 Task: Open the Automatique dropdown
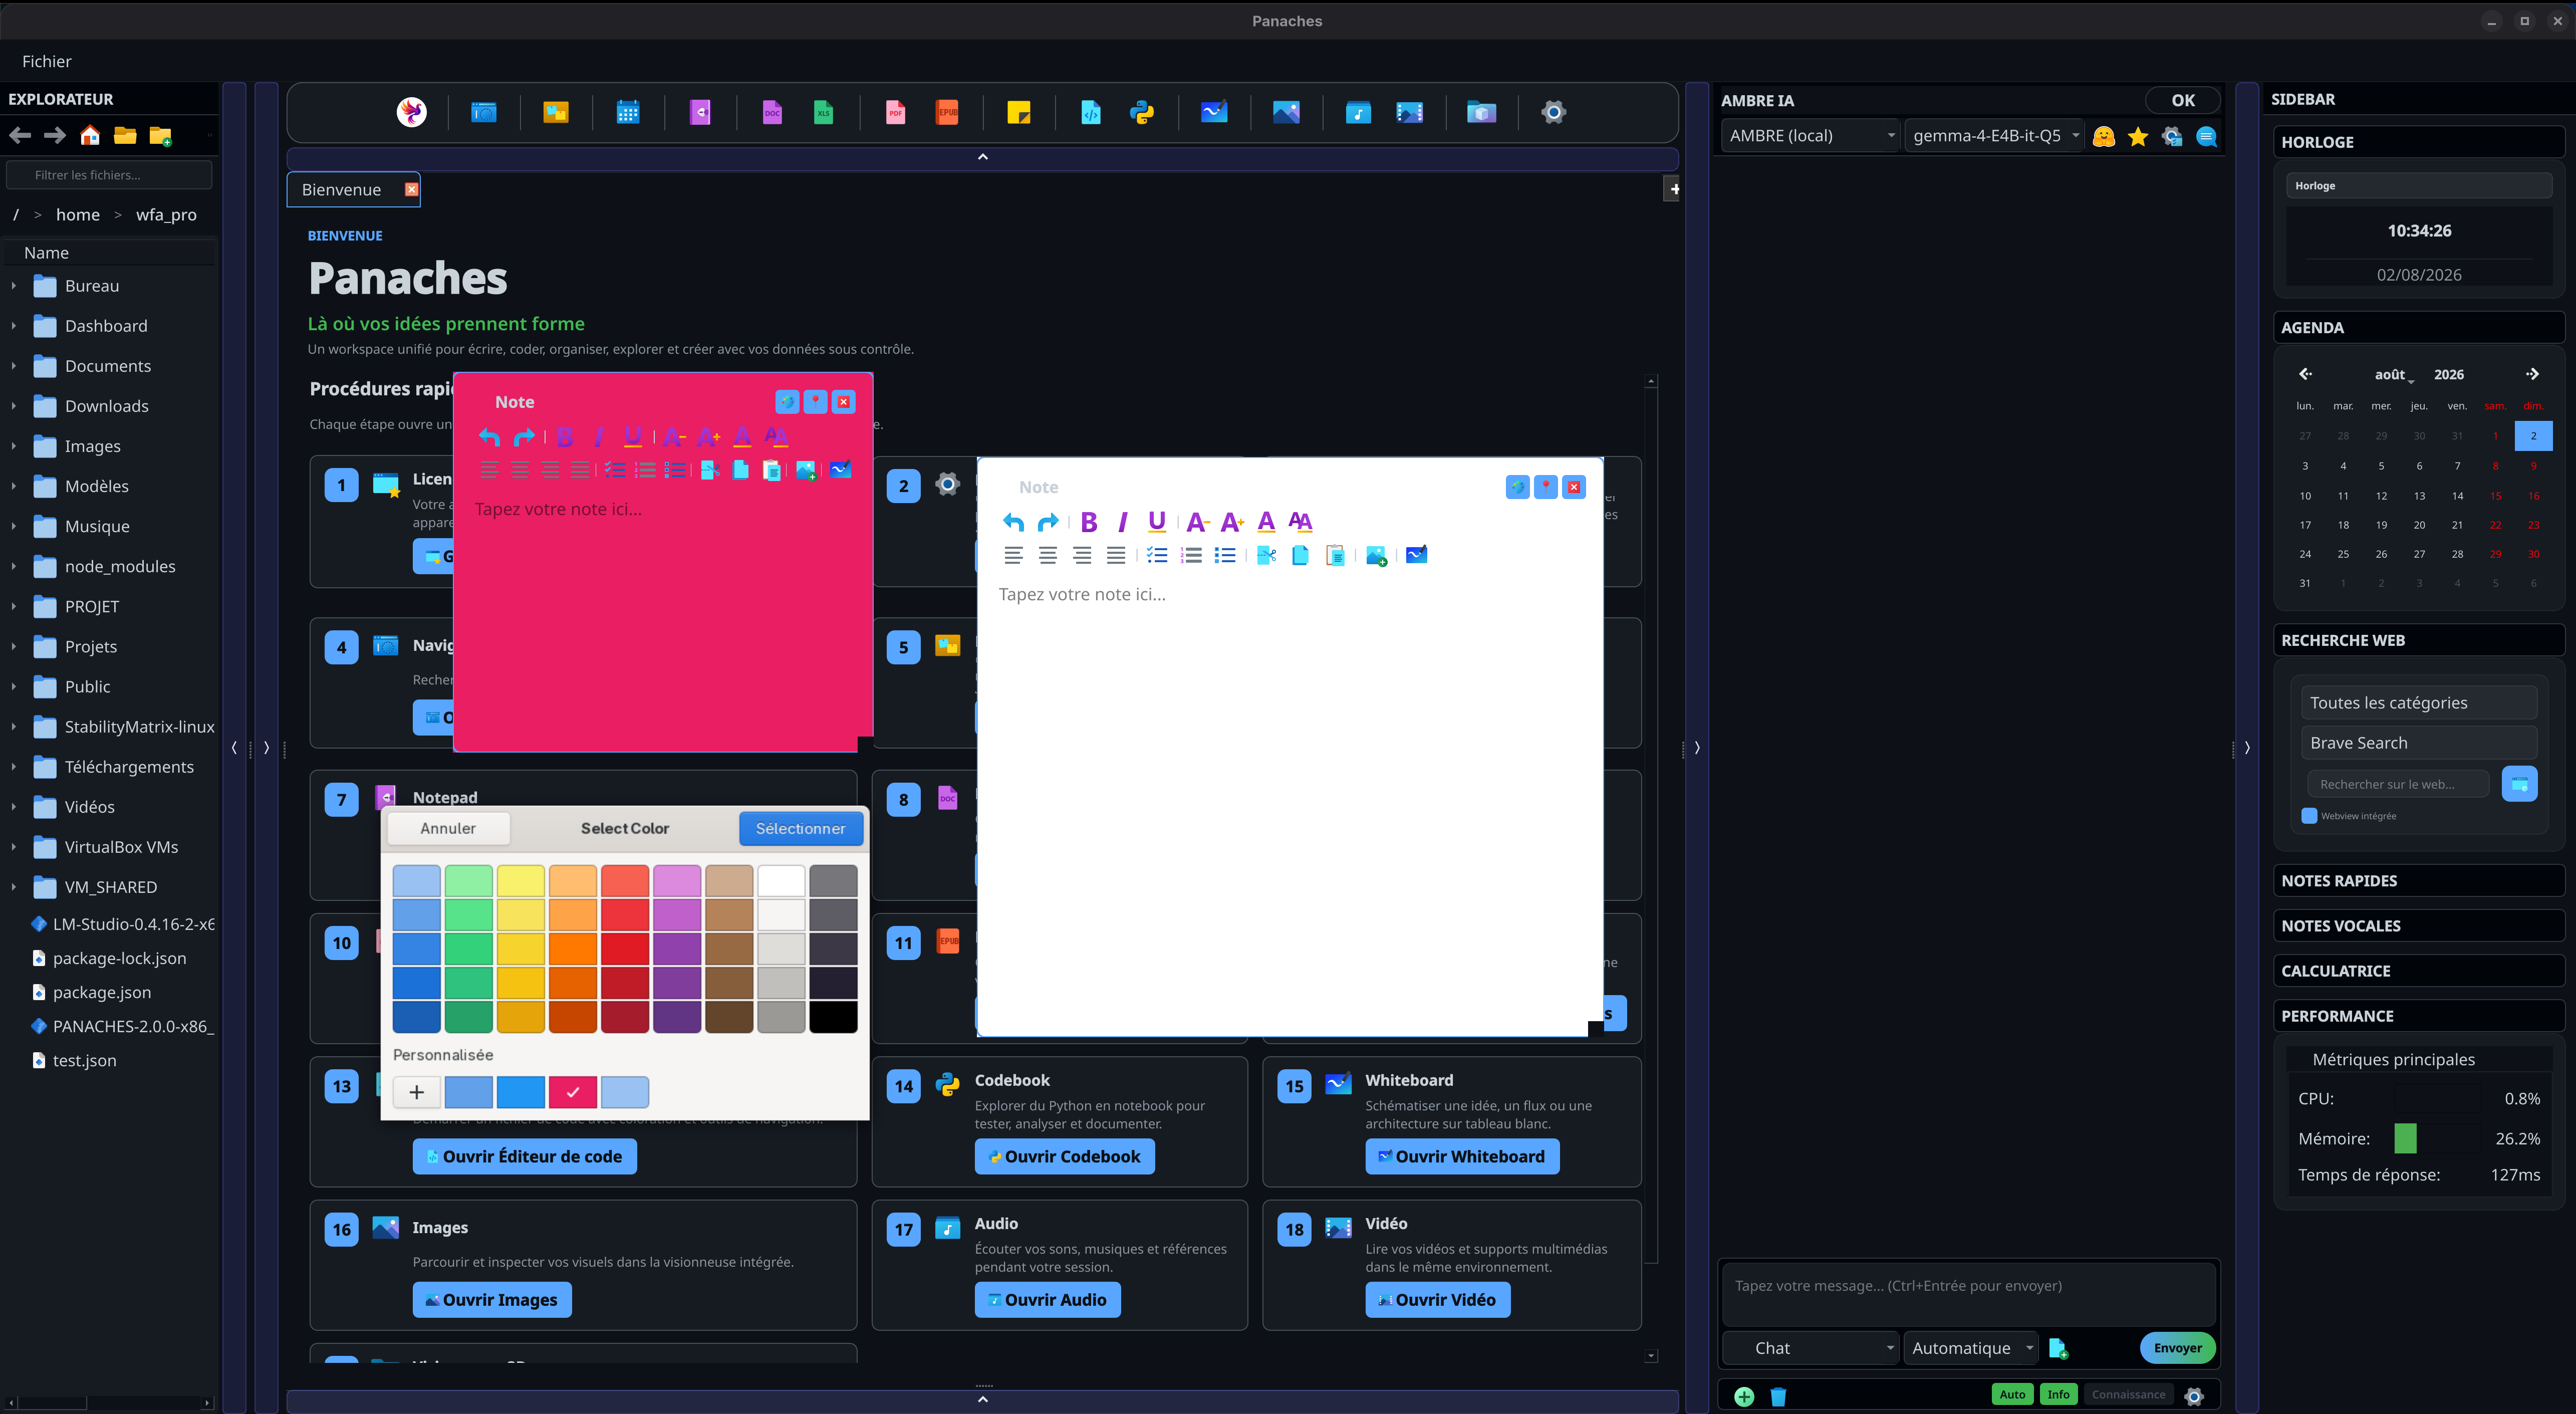pyautogui.click(x=1971, y=1348)
